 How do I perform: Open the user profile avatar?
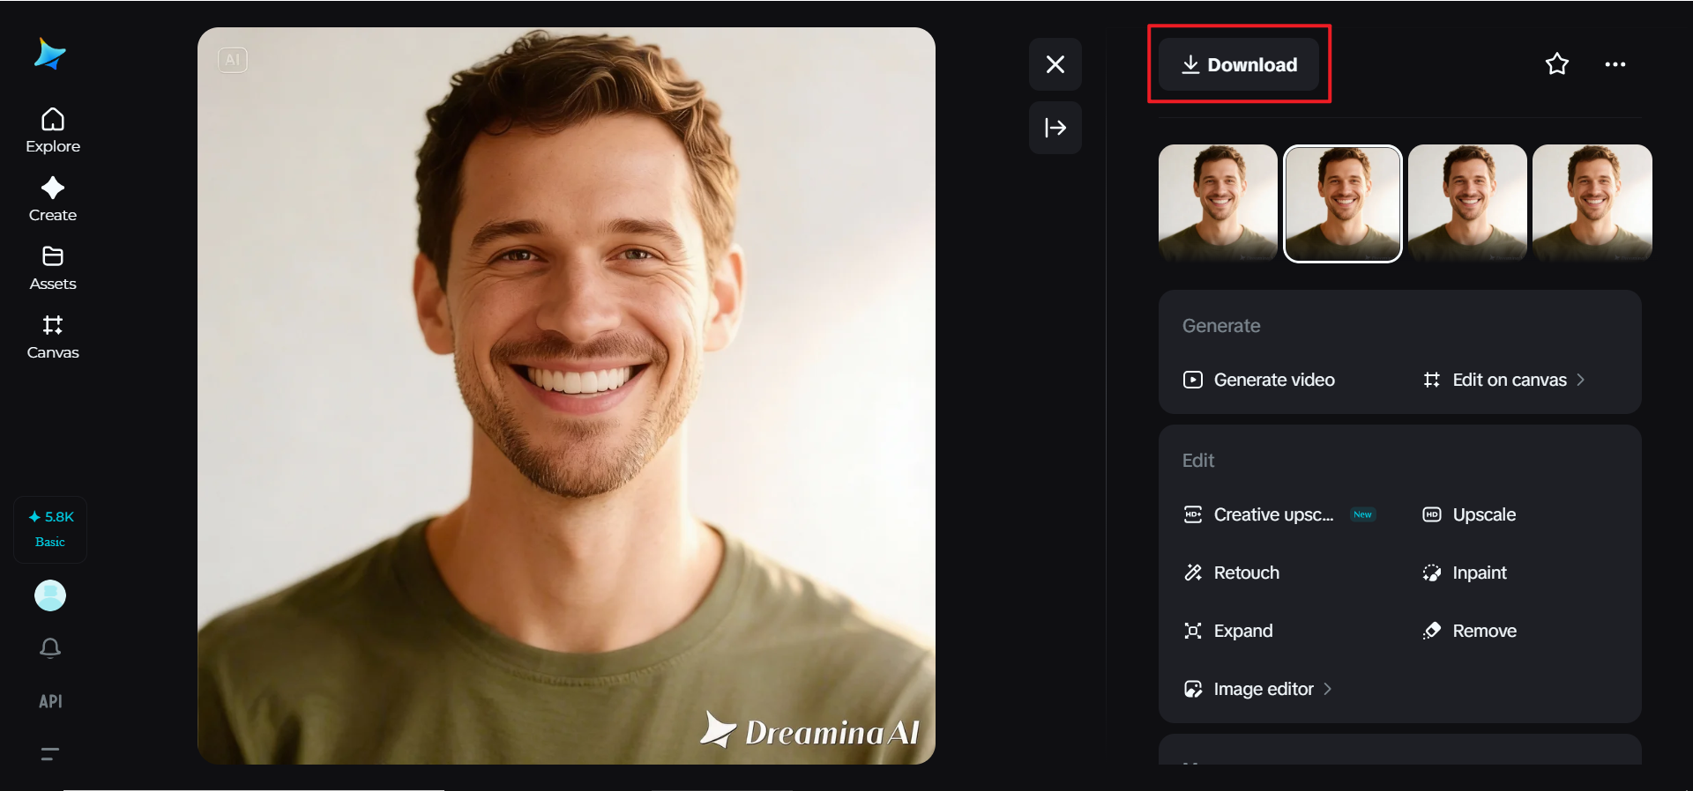click(x=50, y=595)
